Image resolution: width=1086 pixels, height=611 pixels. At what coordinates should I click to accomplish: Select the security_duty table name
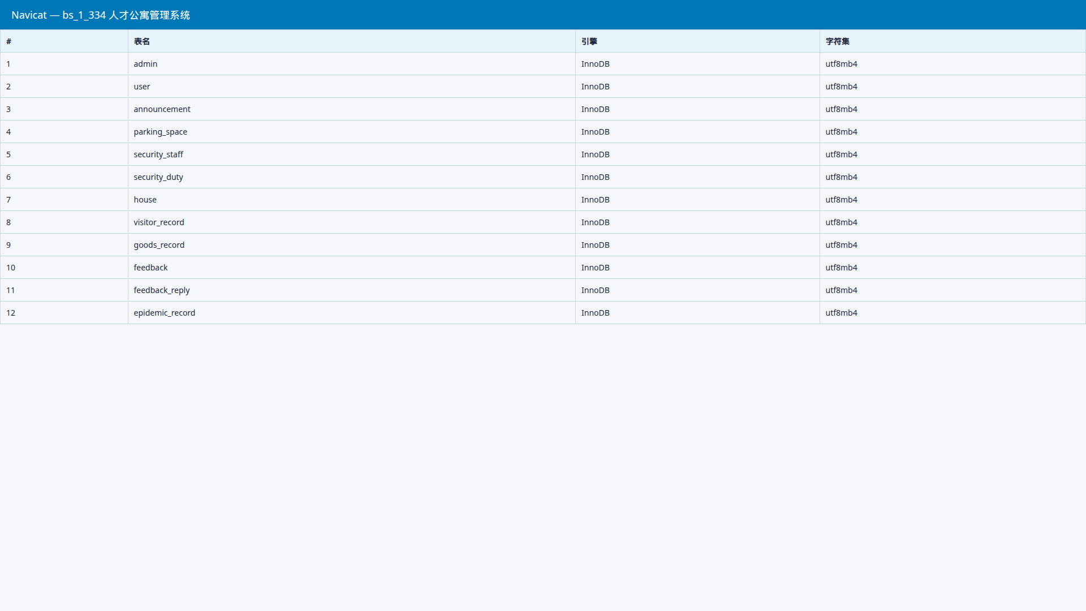[158, 177]
